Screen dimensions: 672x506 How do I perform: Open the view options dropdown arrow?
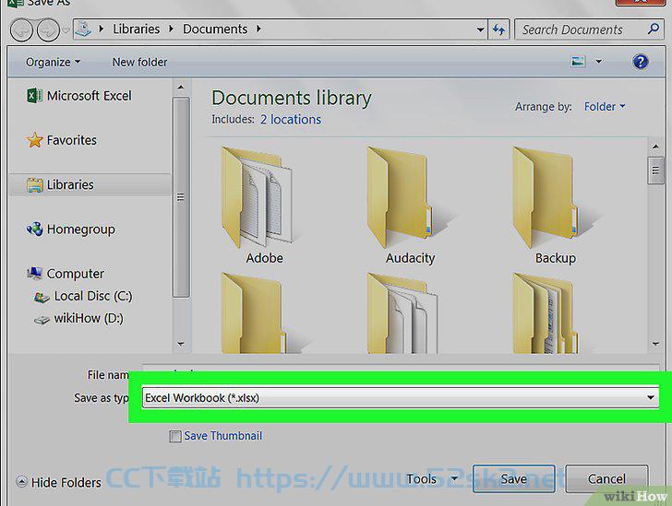click(599, 62)
